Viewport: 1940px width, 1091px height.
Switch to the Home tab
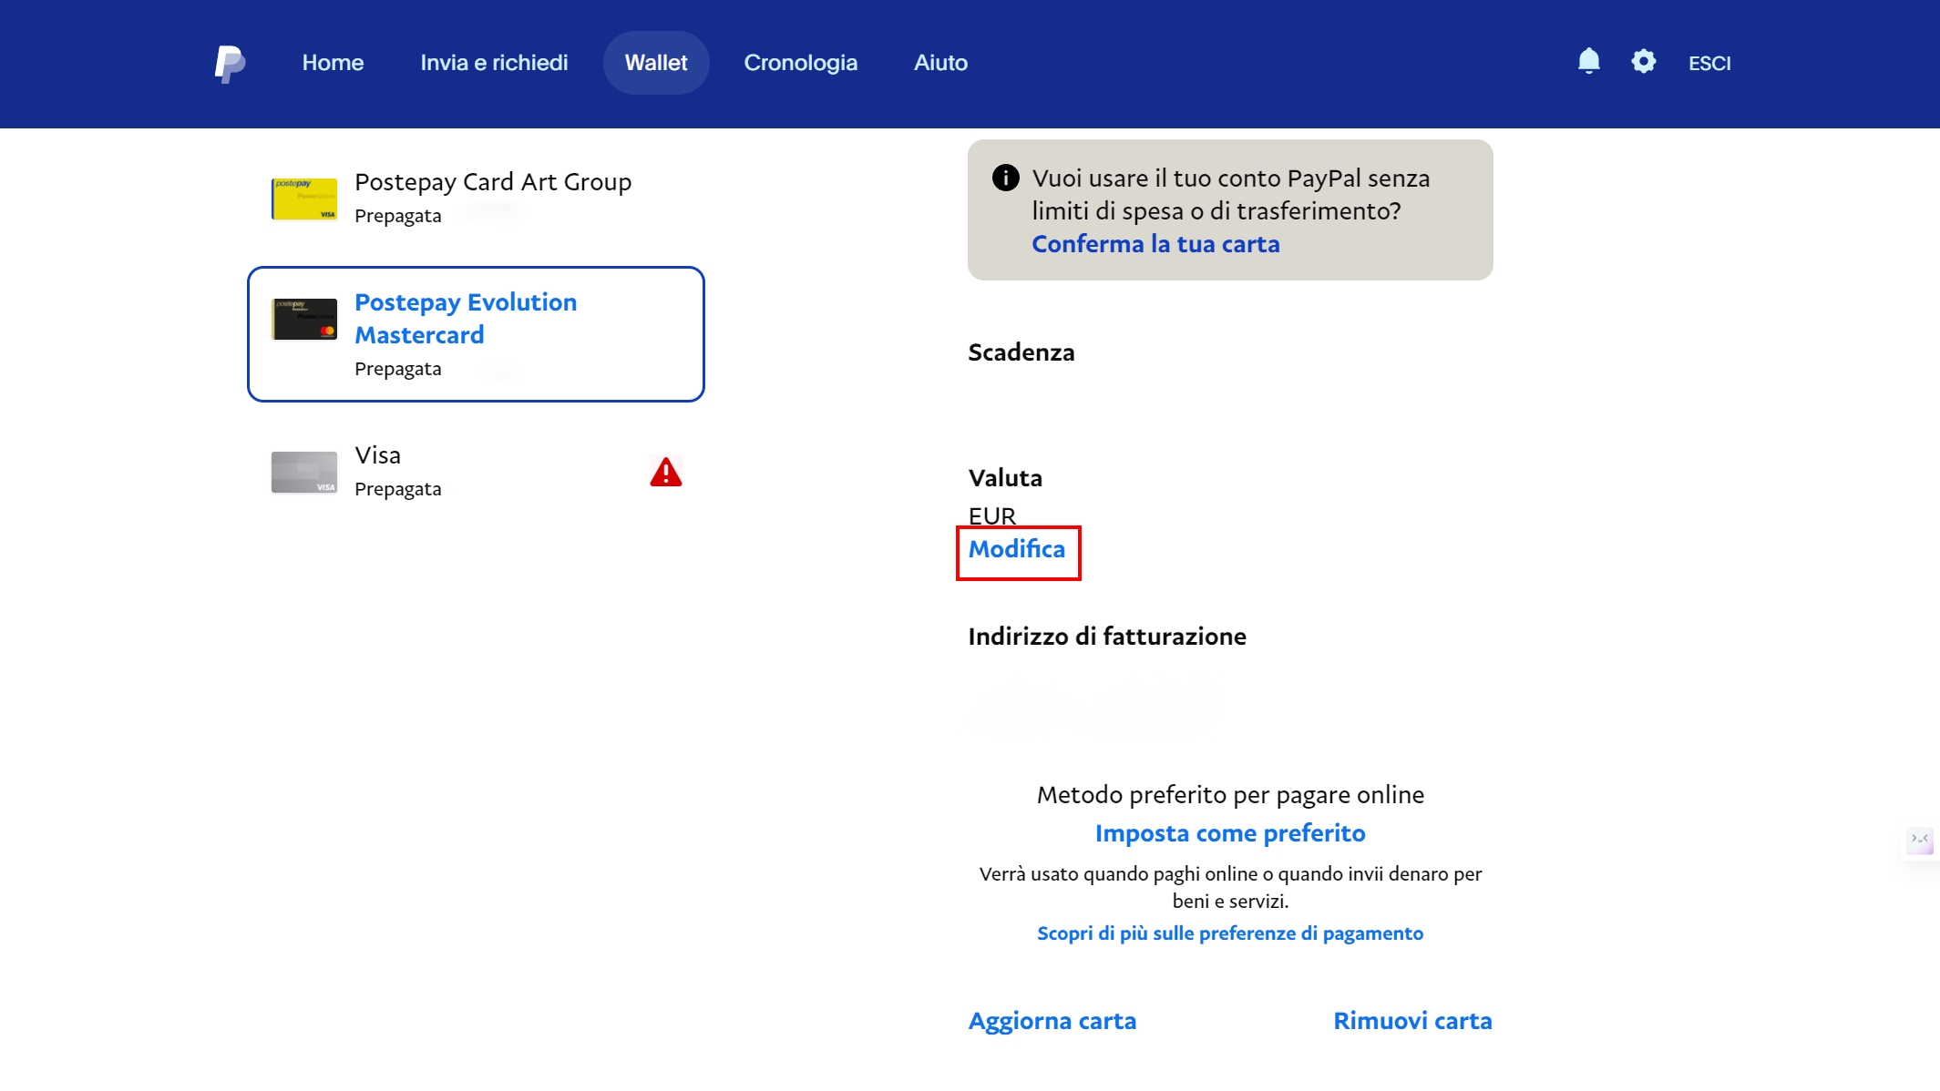coord(333,62)
